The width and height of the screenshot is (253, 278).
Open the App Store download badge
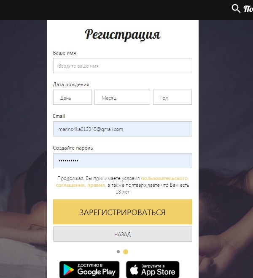[x=153, y=270]
